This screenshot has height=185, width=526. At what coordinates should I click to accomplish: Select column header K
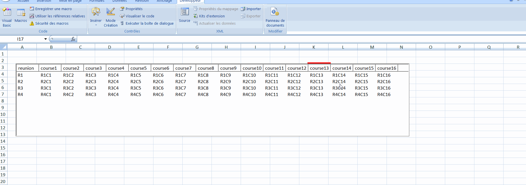pyautogui.click(x=314, y=47)
